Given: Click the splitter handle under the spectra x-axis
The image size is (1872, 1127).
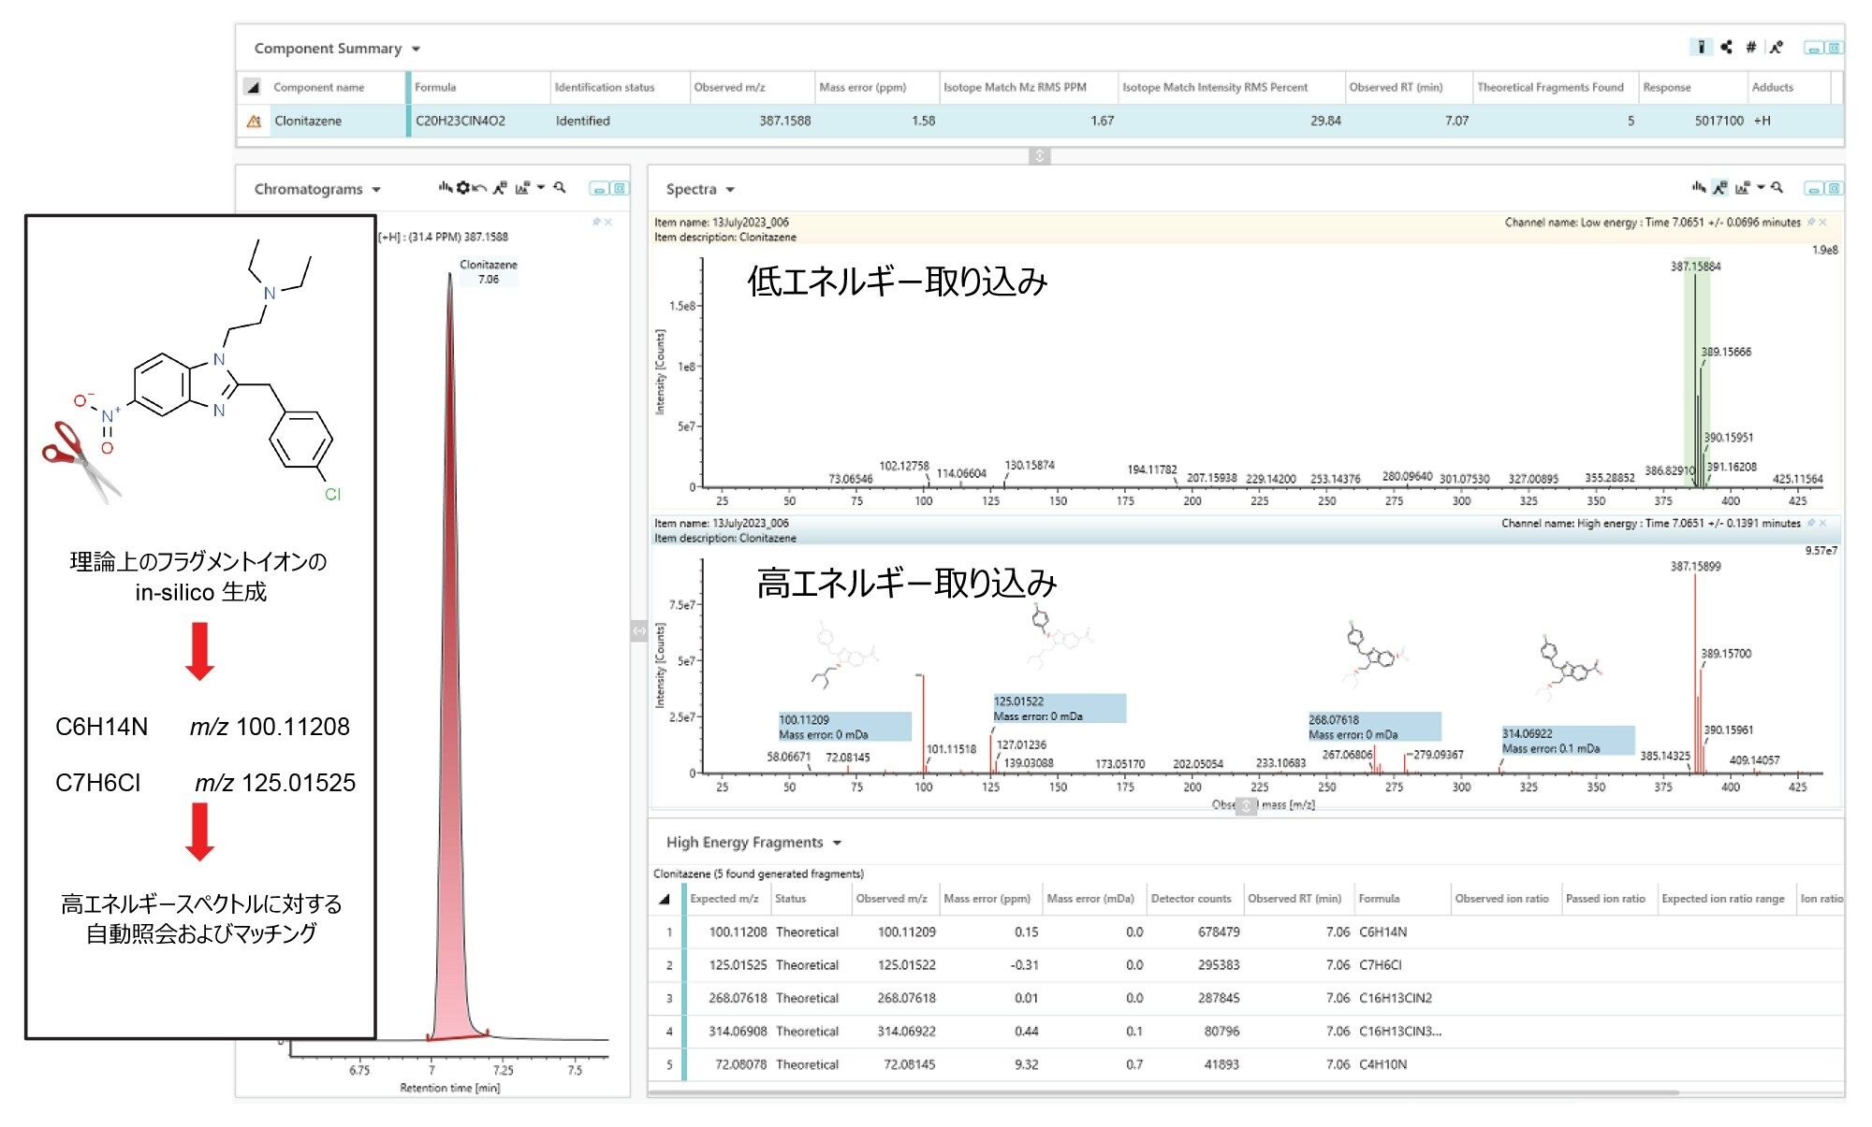Looking at the screenshot, I should tap(1246, 805).
